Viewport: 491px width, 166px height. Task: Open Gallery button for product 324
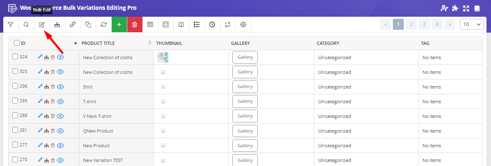point(245,58)
